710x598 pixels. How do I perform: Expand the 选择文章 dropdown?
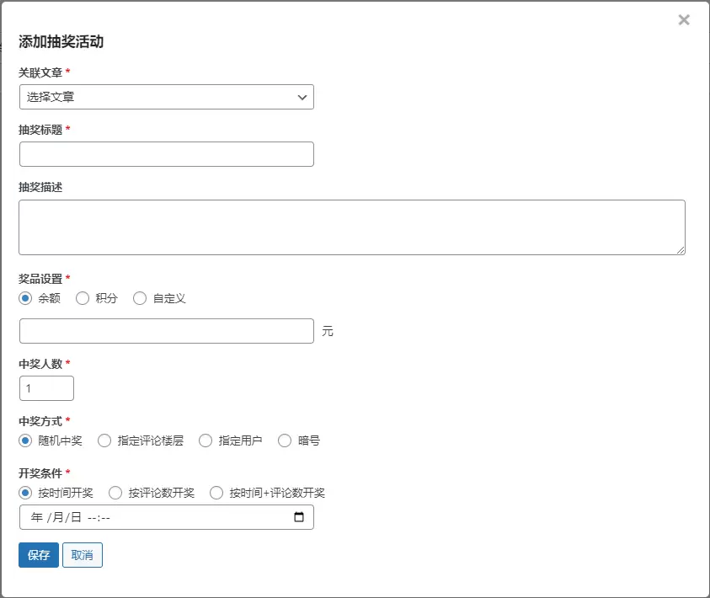[x=166, y=97]
